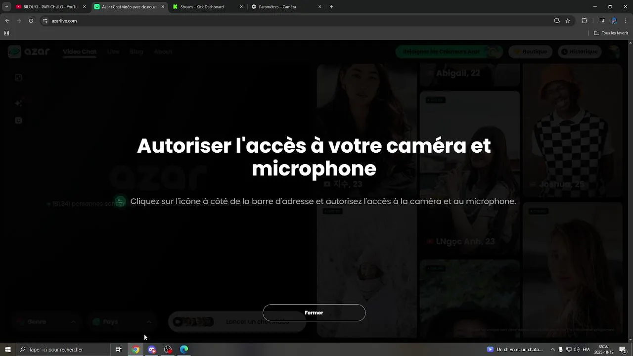
Task: Open the Chrome profile avatar
Action: pyautogui.click(x=614, y=21)
